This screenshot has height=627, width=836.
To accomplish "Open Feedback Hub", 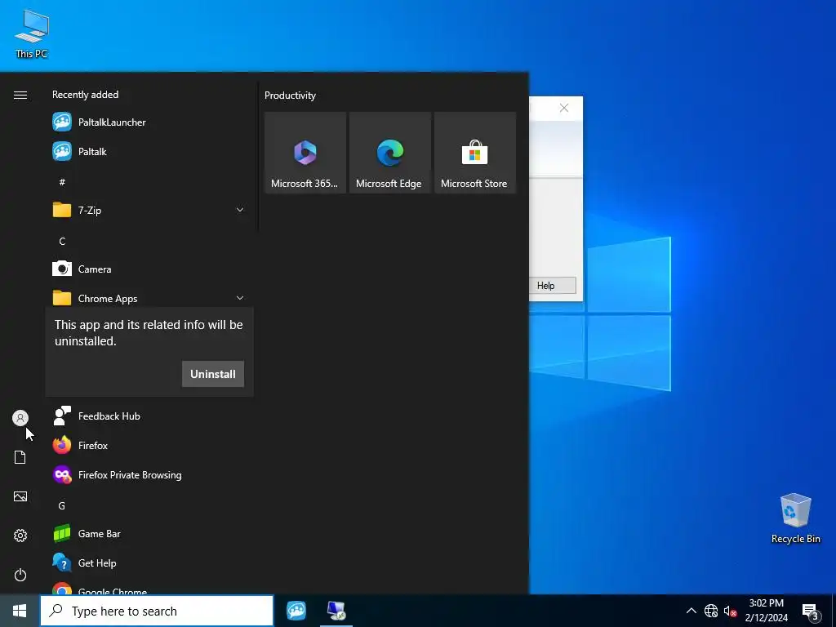I will tap(149, 416).
